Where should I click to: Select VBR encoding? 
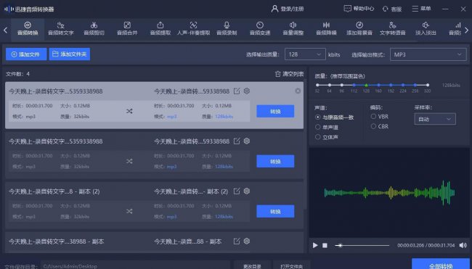pos(380,116)
